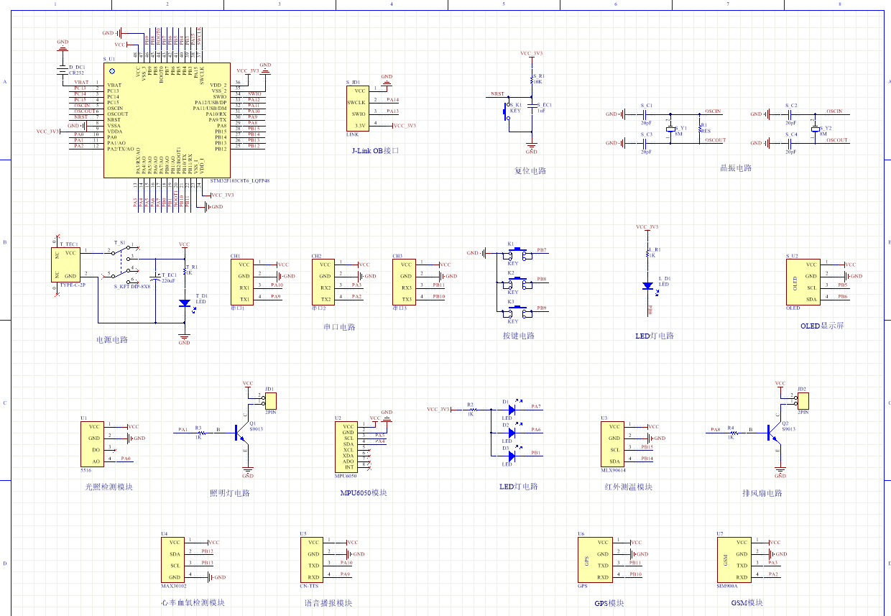Click the 晶振电路 text label
This screenshot has width=891, height=616.
click(x=736, y=168)
